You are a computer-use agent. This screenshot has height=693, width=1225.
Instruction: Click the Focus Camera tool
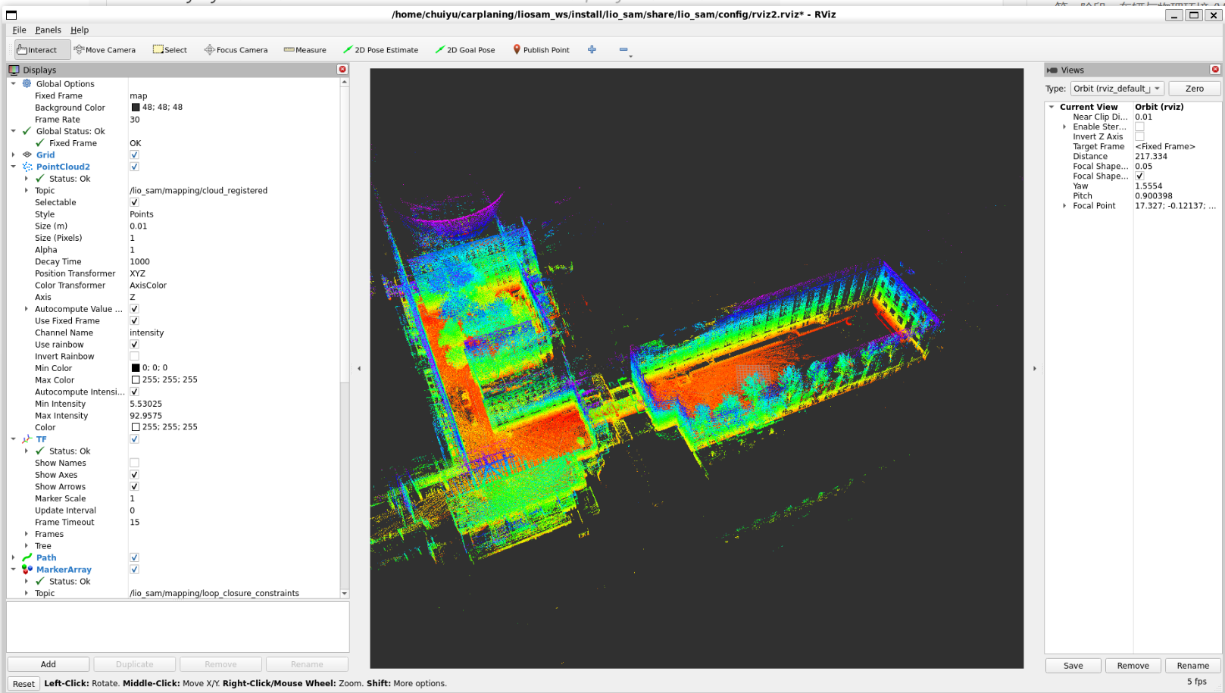(x=236, y=50)
